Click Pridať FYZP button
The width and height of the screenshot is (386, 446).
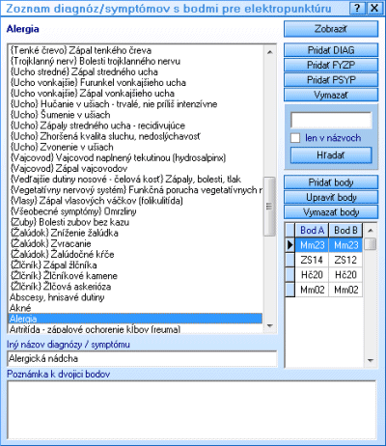pyautogui.click(x=331, y=66)
